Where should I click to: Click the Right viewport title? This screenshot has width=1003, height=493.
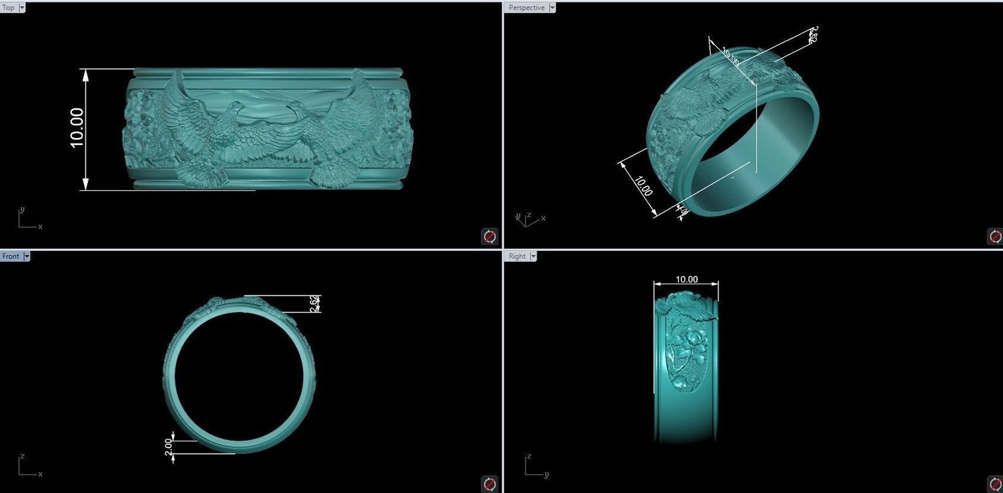click(x=517, y=256)
